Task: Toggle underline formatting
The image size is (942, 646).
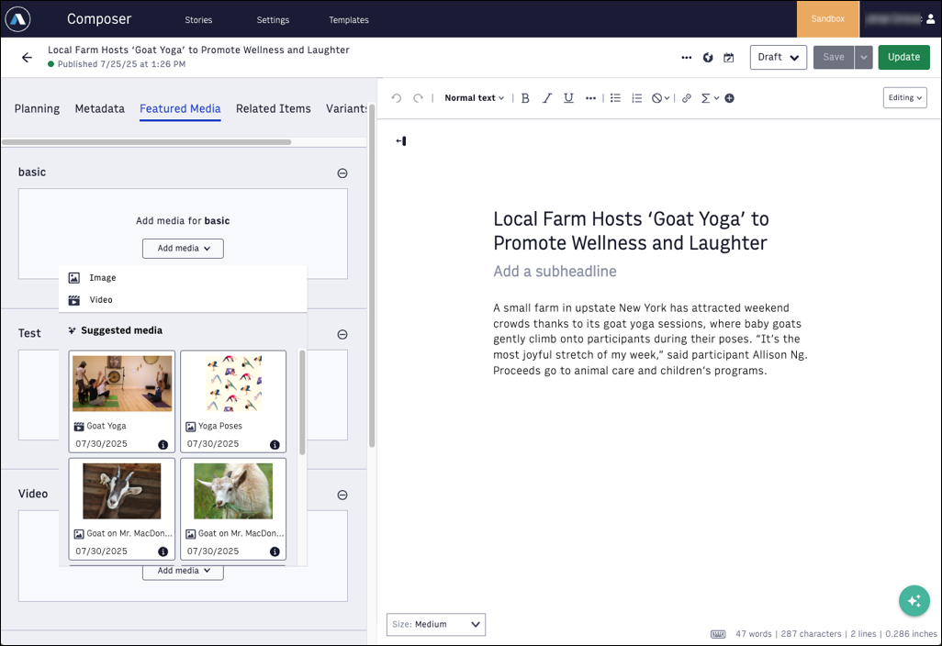Action: pyautogui.click(x=568, y=98)
